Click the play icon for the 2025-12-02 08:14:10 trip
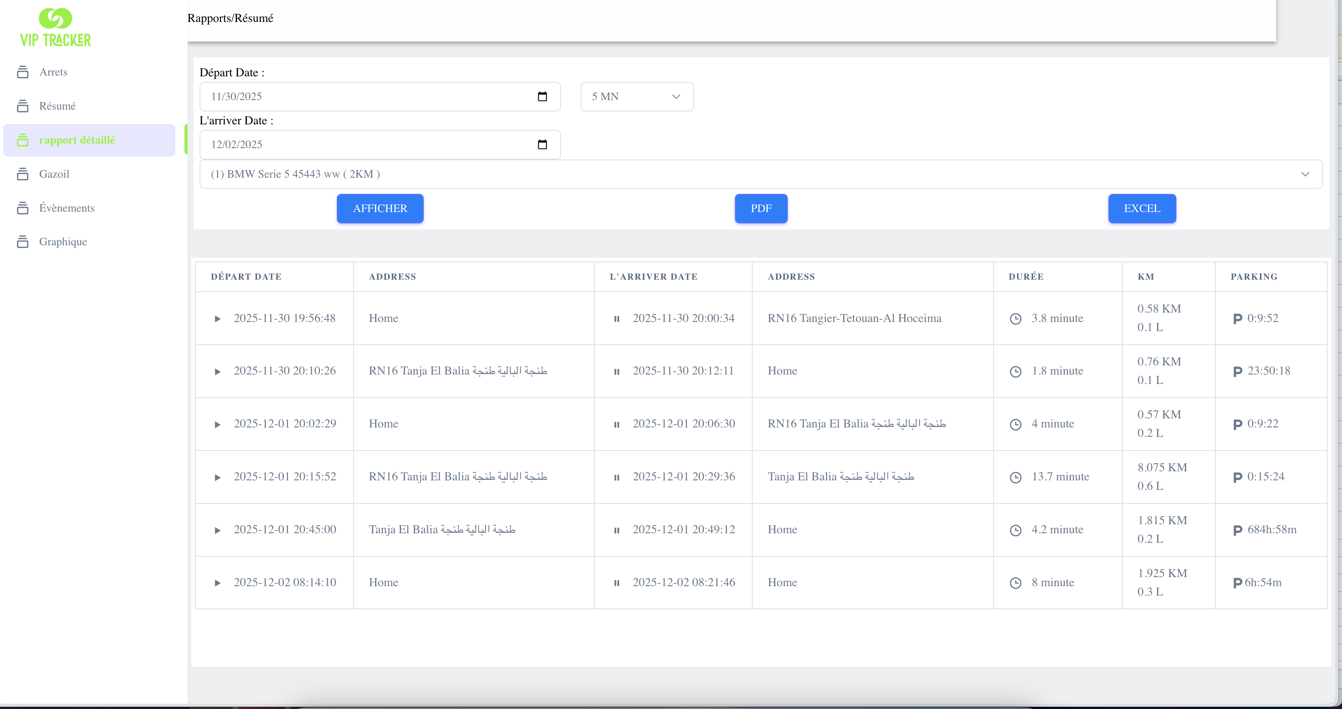This screenshot has width=1342, height=709. (x=218, y=583)
